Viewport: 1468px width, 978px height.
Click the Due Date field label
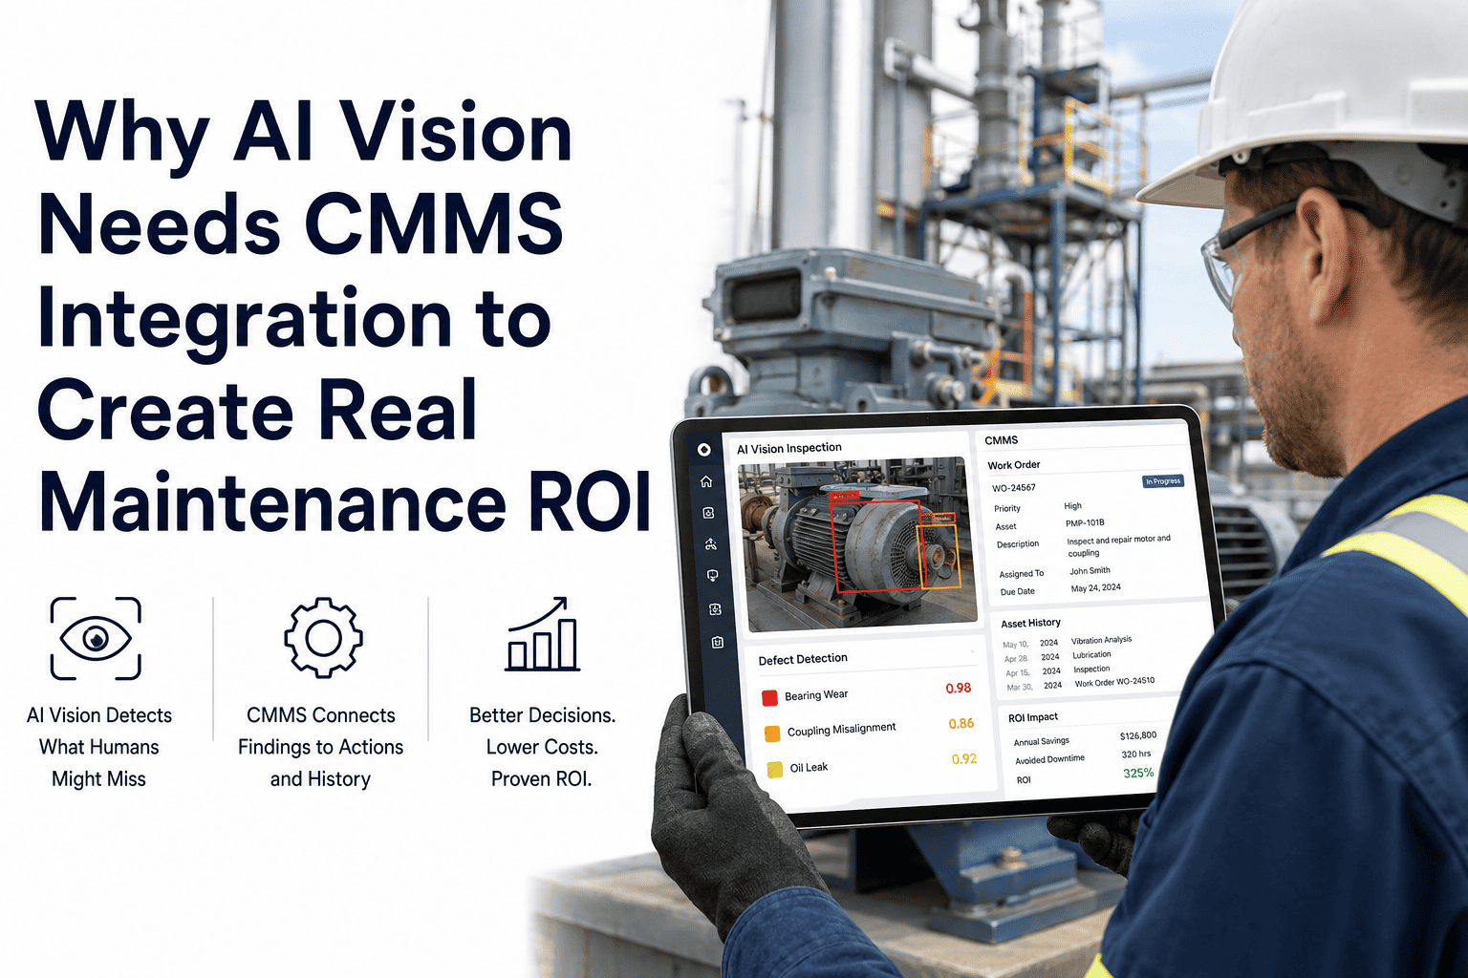coord(1018,592)
